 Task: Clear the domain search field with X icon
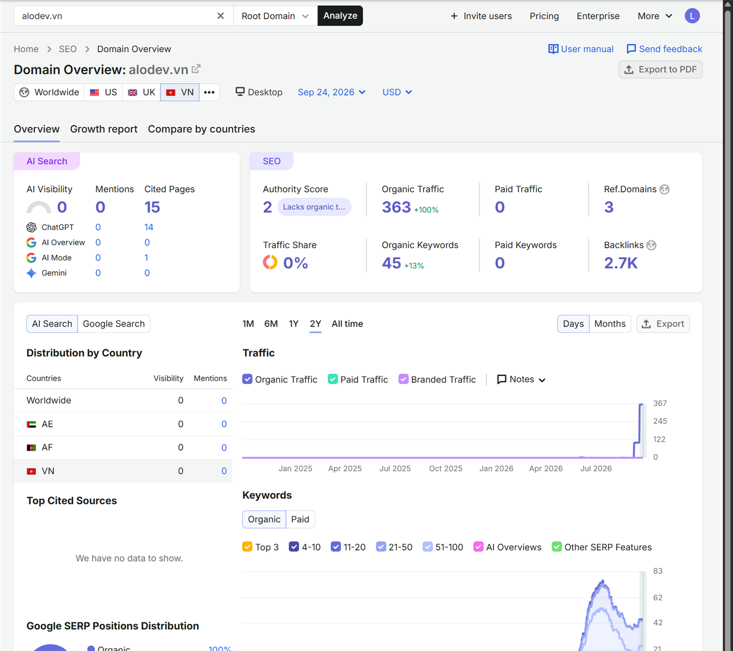[x=220, y=16]
